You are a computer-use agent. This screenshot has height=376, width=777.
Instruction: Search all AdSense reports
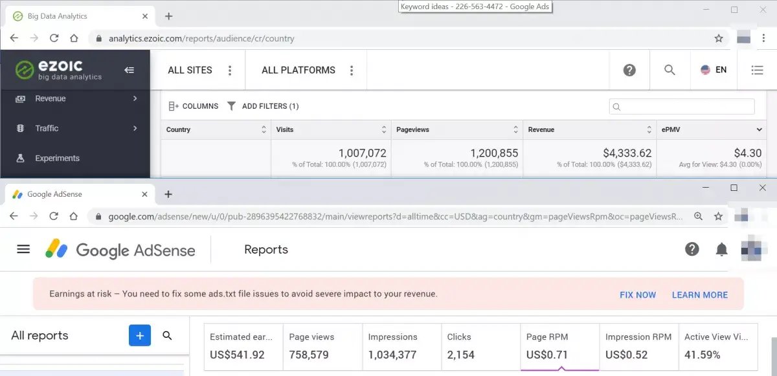[167, 335]
